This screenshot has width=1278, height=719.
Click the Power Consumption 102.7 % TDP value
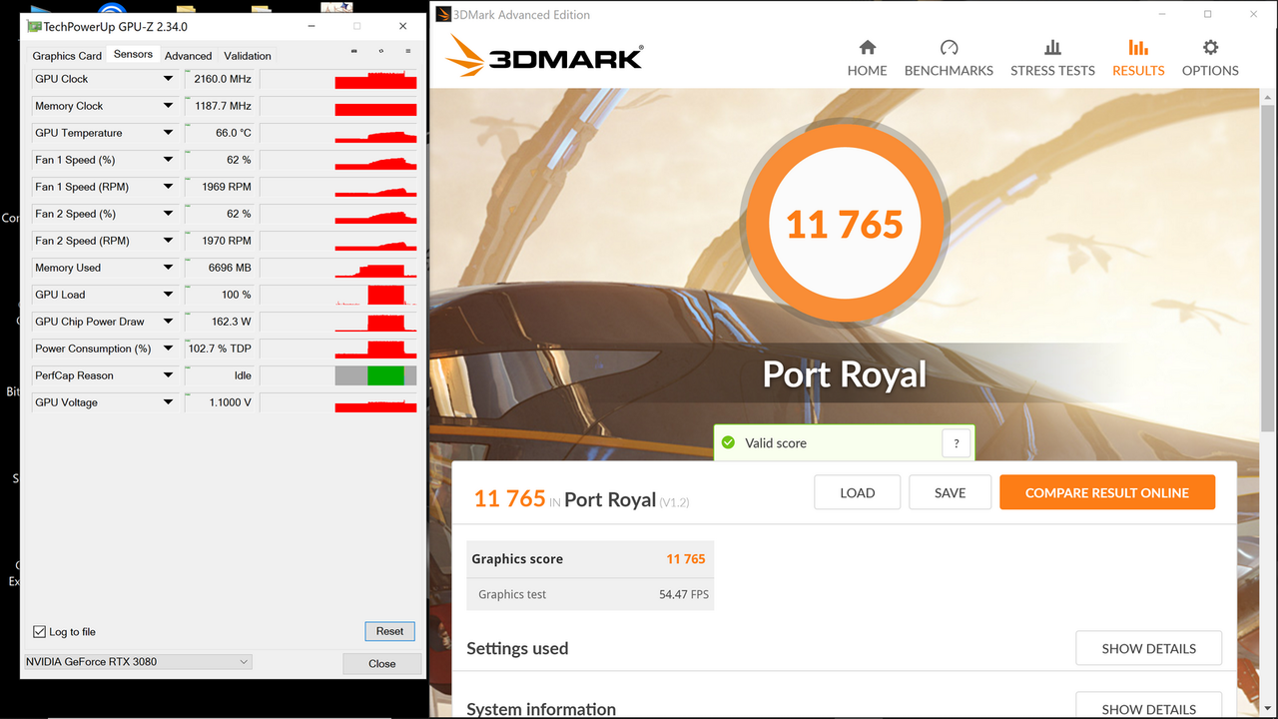(x=221, y=349)
